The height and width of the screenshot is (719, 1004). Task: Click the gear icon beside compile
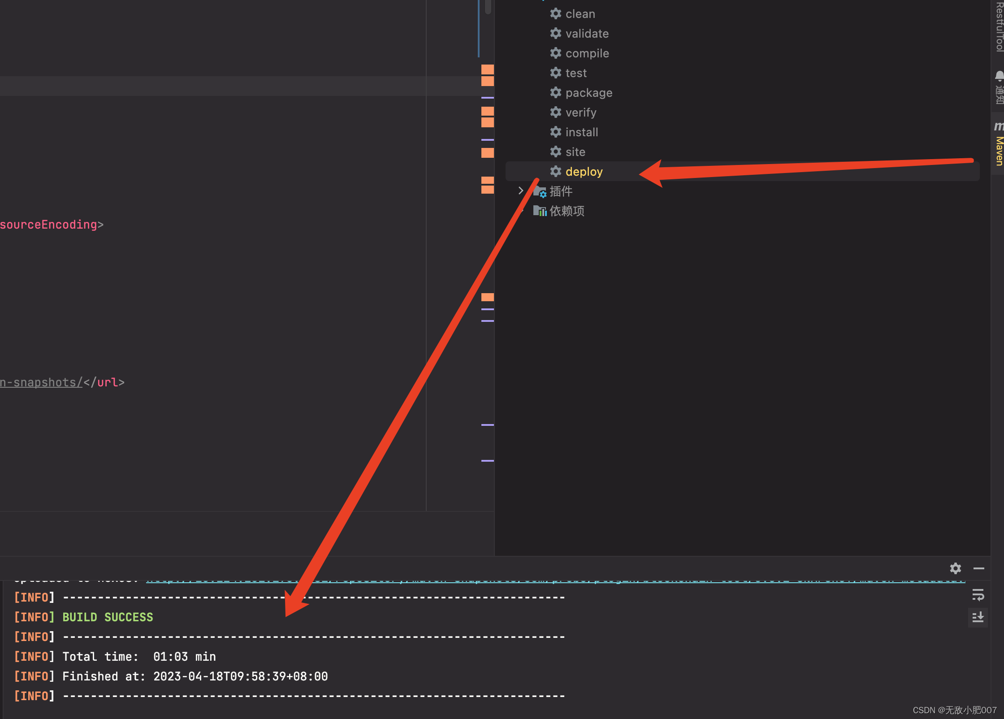coord(556,53)
